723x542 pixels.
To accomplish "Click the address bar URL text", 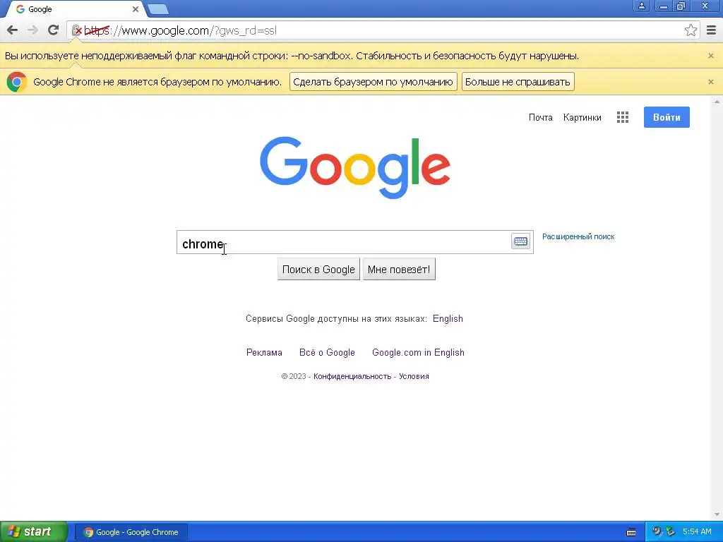I will click(x=180, y=31).
